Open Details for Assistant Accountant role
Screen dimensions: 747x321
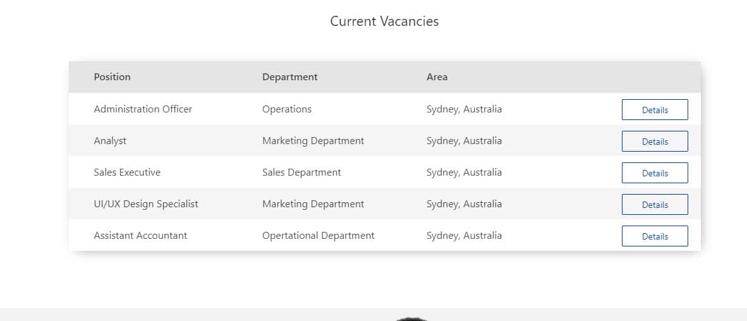tap(655, 236)
